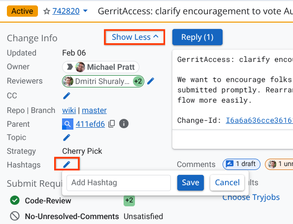
Task: Cancel adding a hashtag
Action: (x=227, y=183)
